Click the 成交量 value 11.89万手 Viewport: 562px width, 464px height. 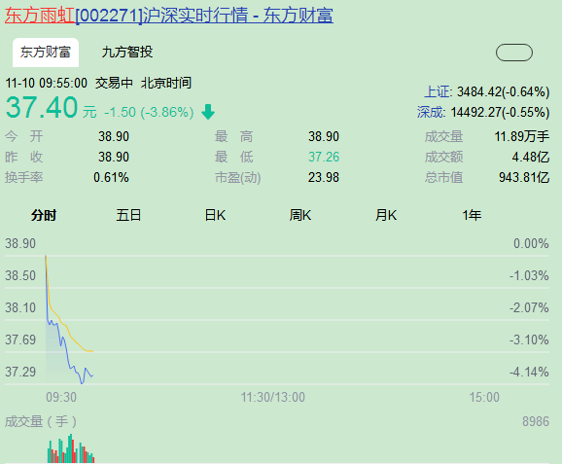522,136
